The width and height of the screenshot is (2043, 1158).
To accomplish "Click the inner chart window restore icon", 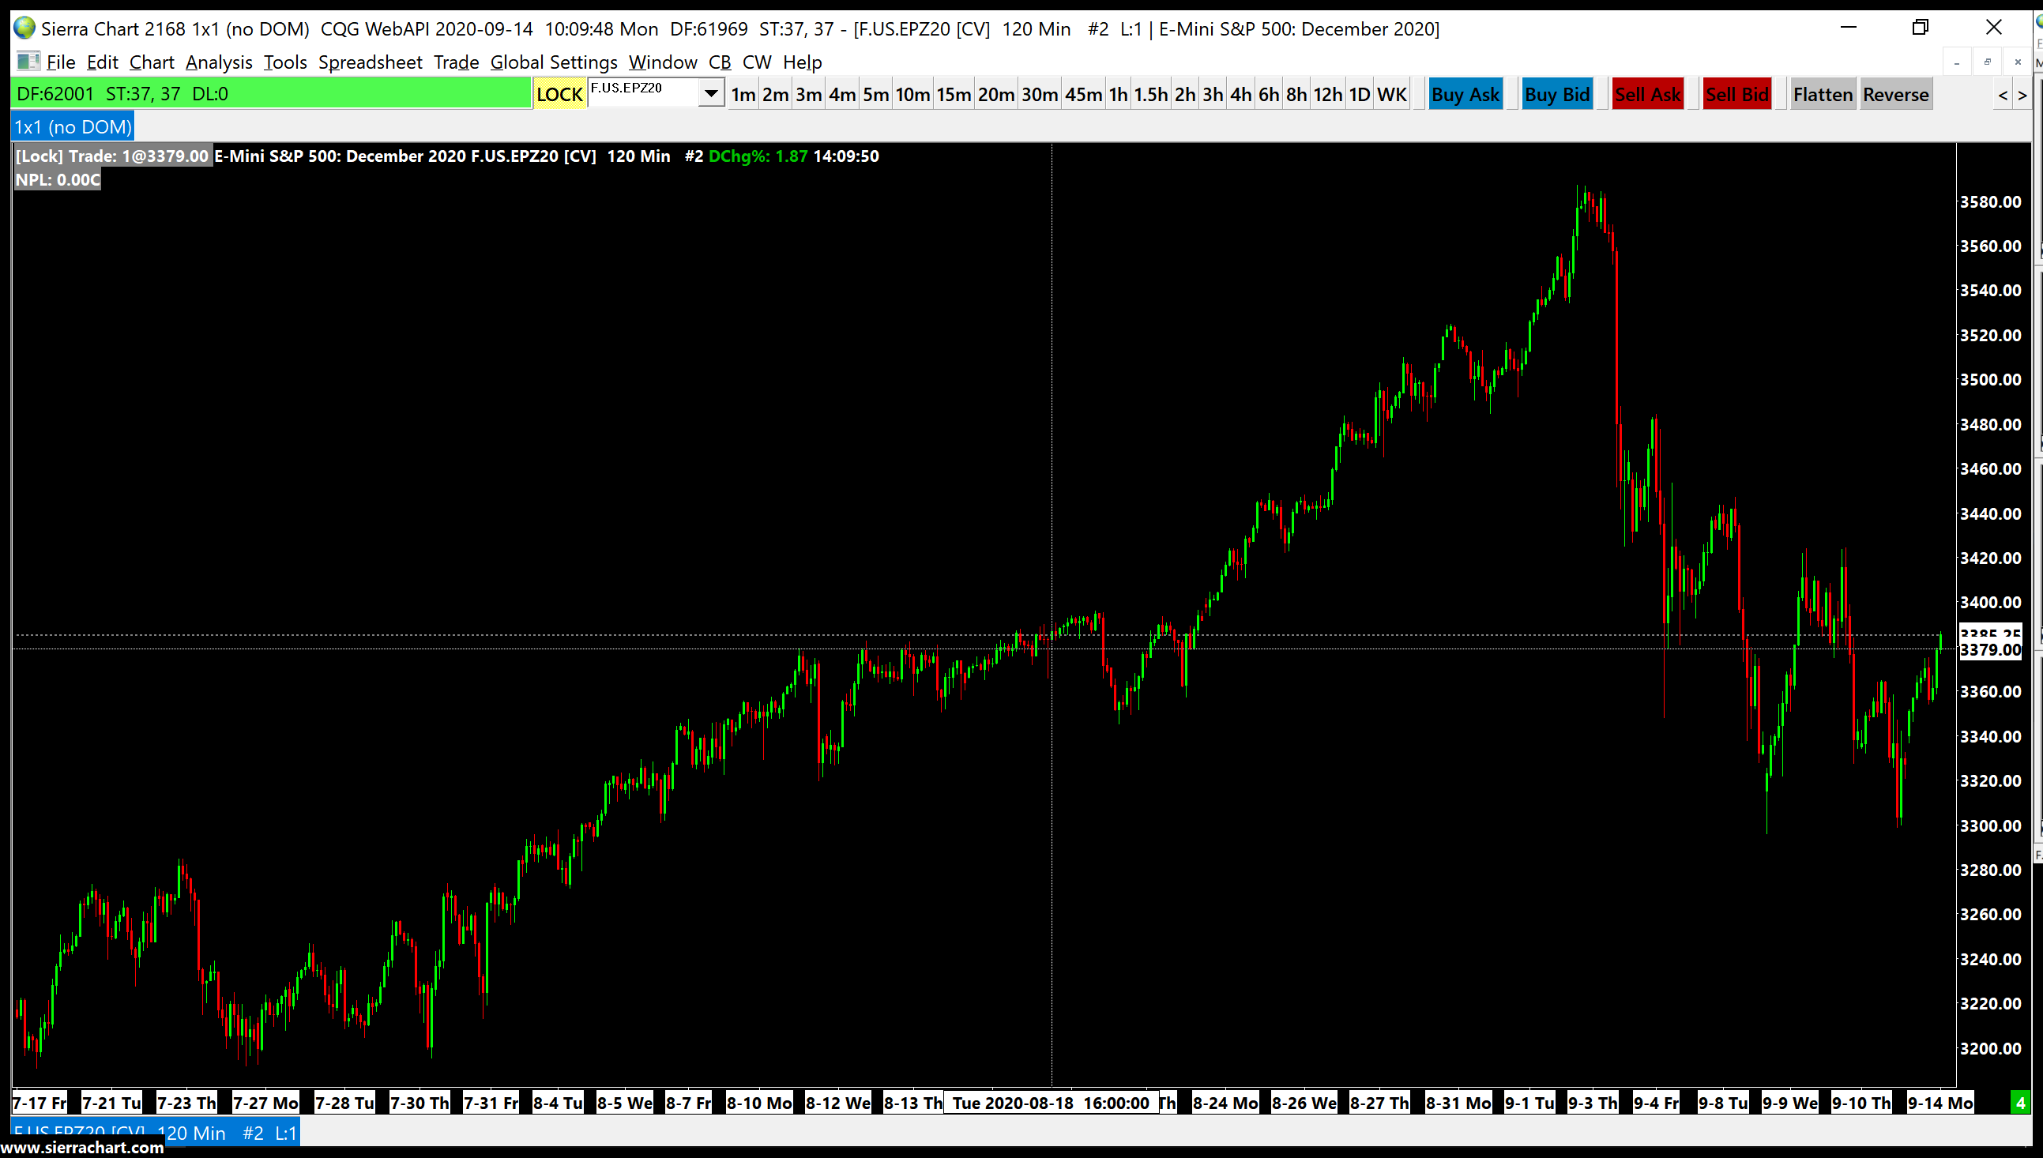I will [x=1987, y=62].
